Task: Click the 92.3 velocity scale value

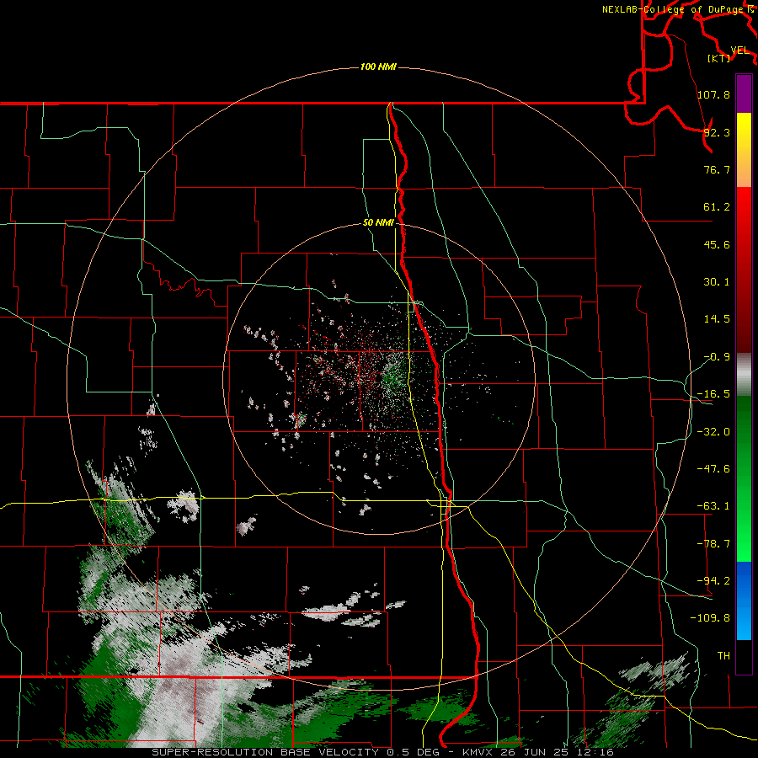Action: click(x=717, y=132)
